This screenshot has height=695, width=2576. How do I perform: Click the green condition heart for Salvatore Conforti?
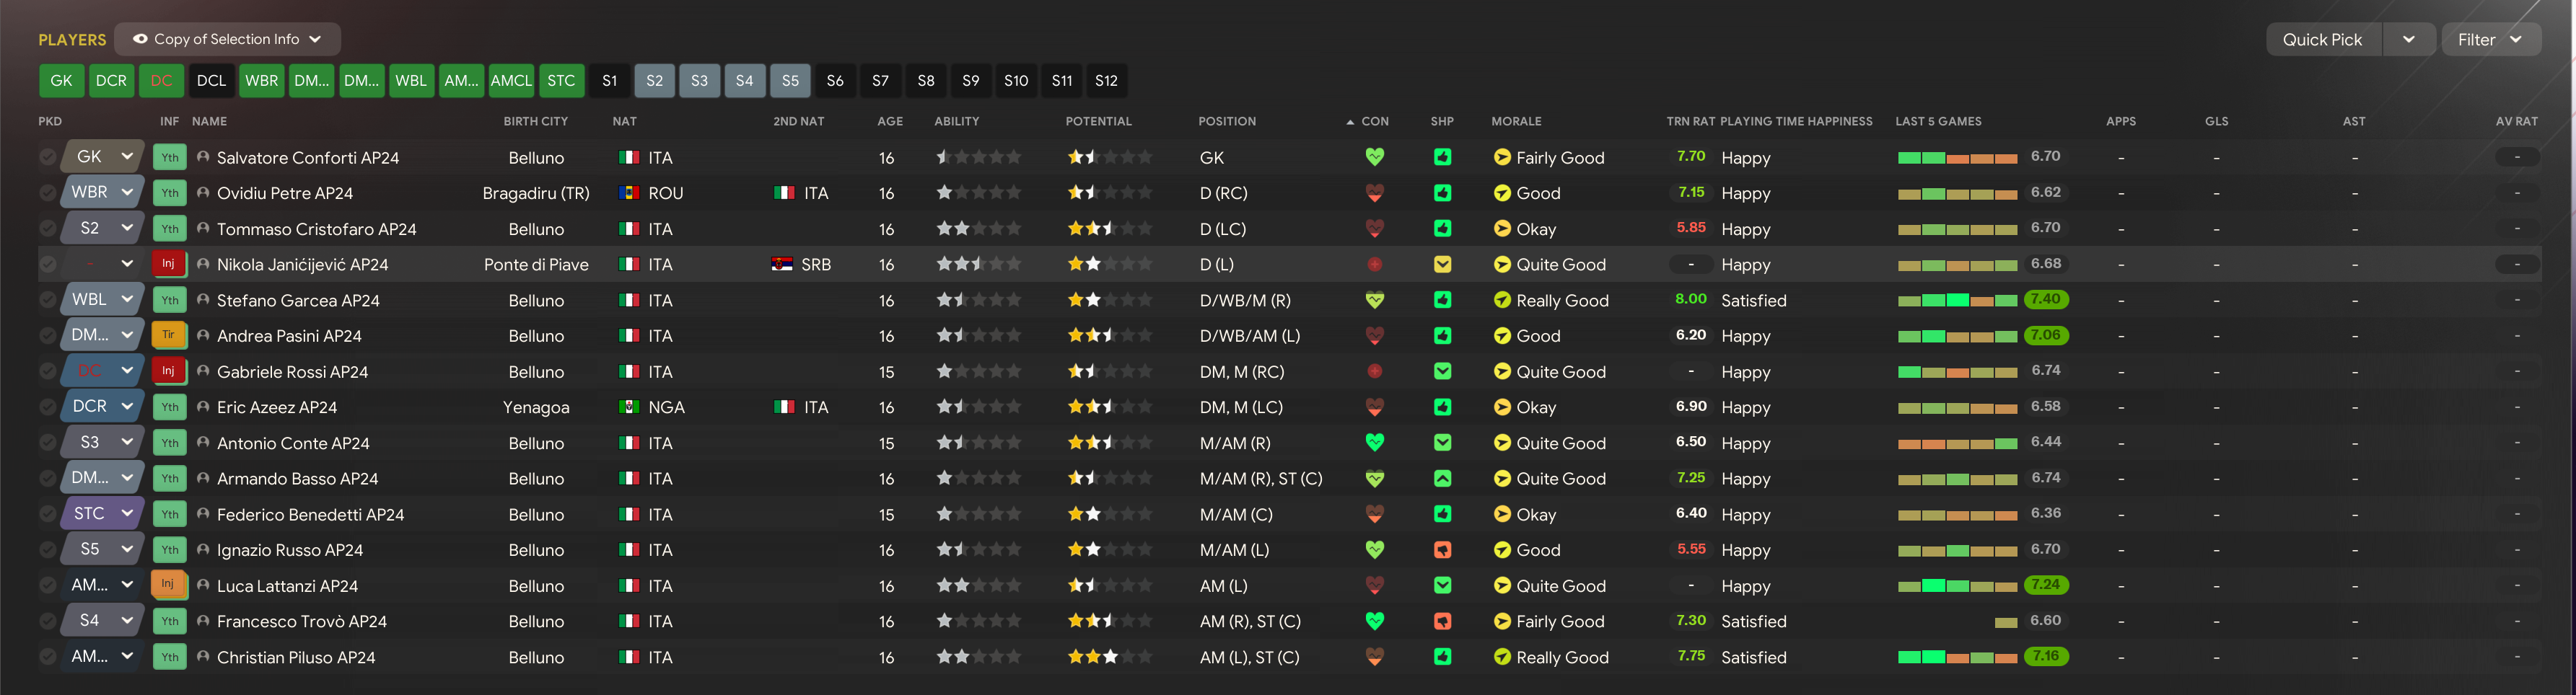click(1374, 156)
